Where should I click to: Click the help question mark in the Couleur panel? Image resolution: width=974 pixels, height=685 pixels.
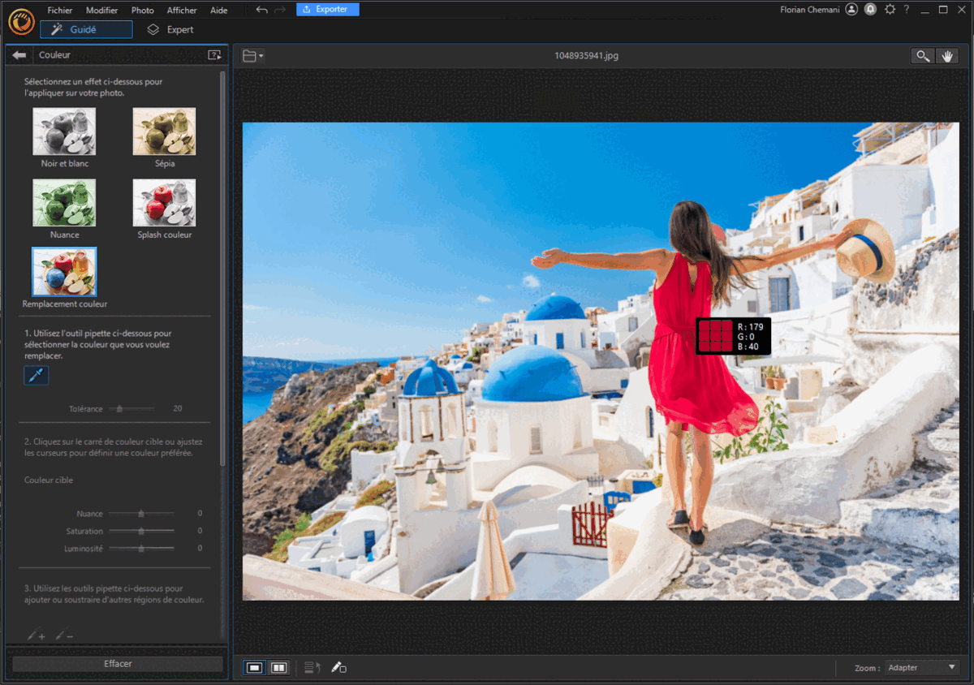coord(214,54)
